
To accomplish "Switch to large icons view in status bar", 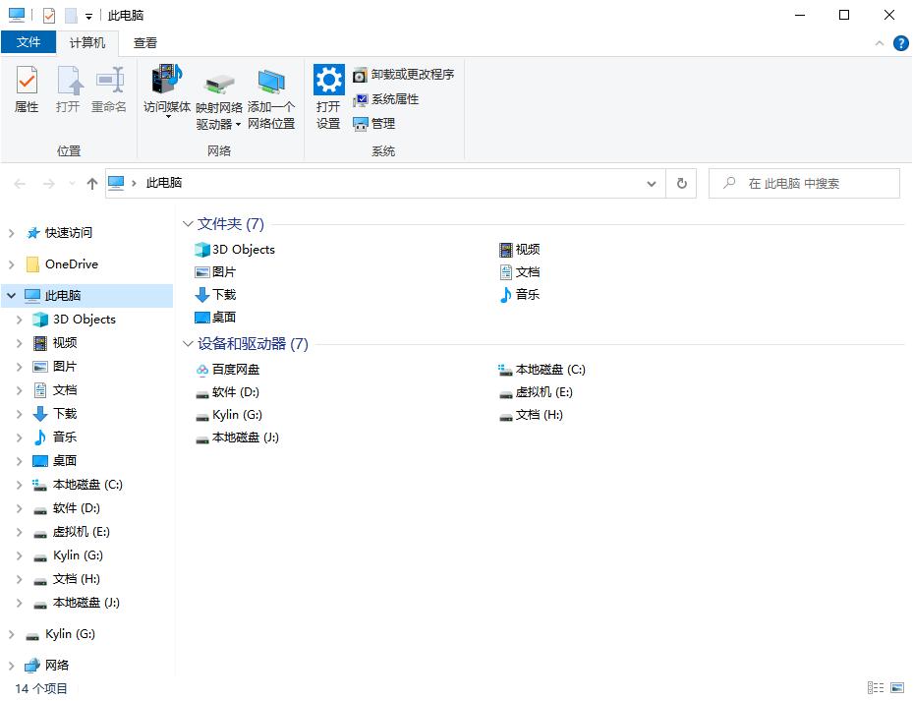I will click(895, 688).
